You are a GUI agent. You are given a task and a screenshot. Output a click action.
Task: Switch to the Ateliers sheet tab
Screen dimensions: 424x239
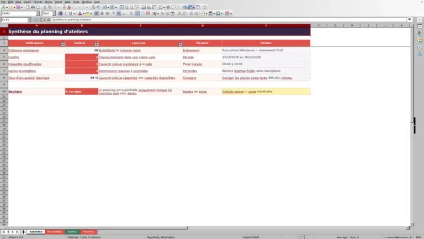pyautogui.click(x=72, y=232)
